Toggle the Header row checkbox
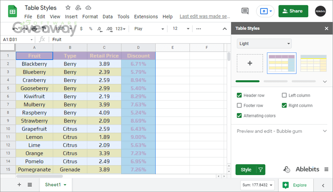The height and width of the screenshot is (192, 333). (x=239, y=95)
